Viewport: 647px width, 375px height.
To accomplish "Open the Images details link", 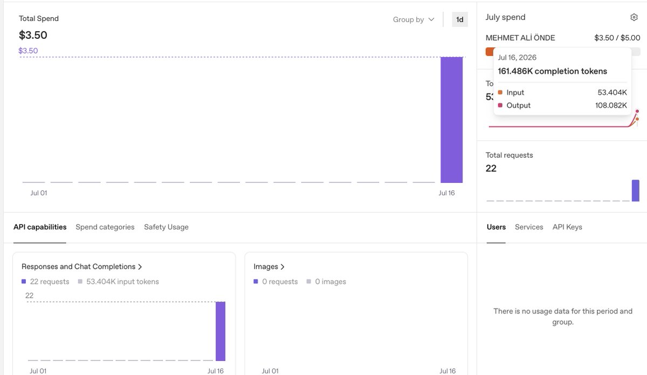I will click(269, 267).
